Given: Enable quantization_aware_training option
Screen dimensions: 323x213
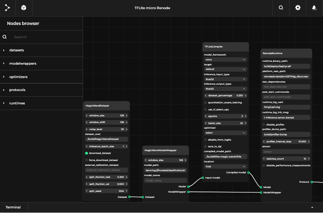Looking at the screenshot, I should click(206, 103).
